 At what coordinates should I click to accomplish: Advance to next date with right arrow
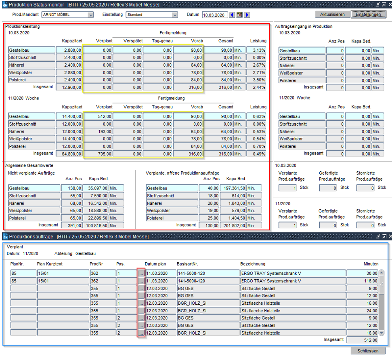tap(247, 15)
